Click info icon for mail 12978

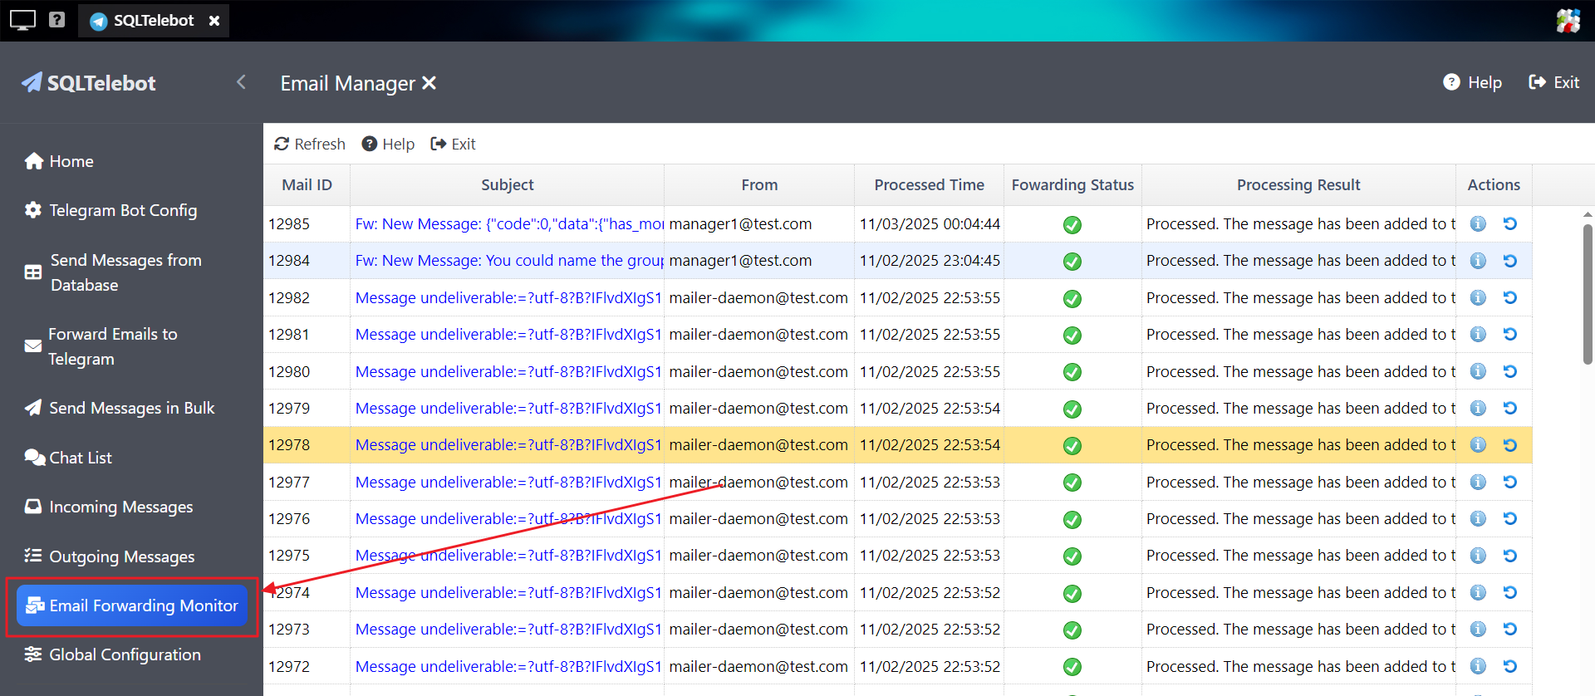tap(1478, 445)
